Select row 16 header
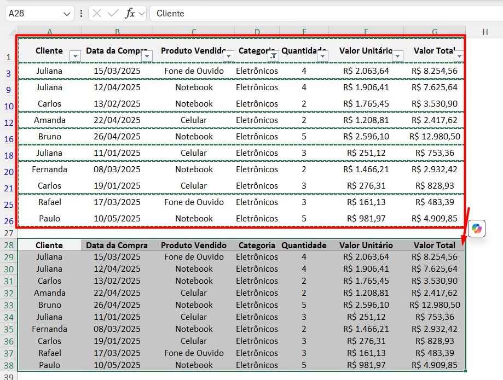The height and width of the screenshot is (380, 503). pos(9,139)
